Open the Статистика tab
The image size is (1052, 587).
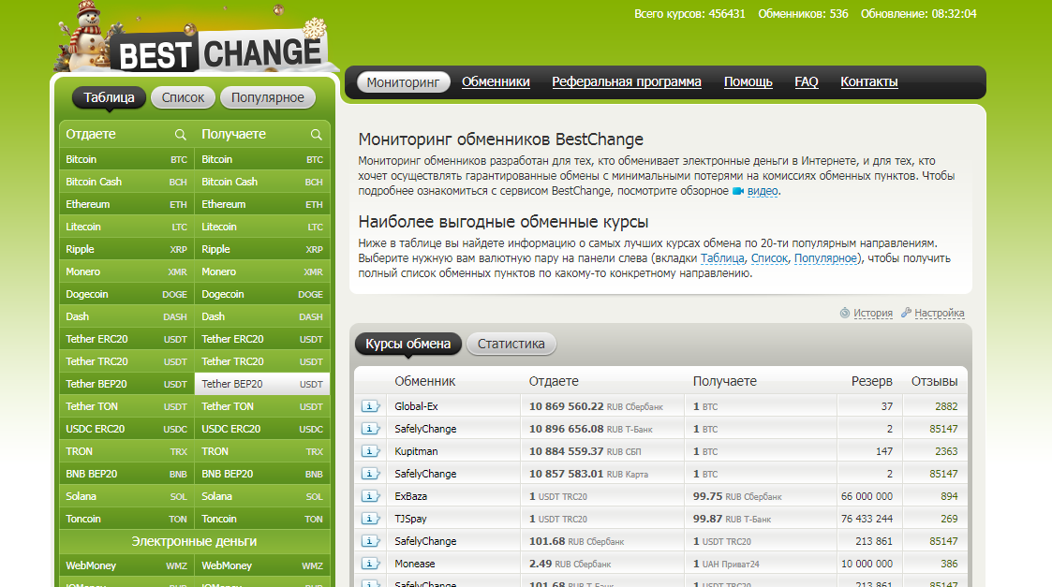[x=511, y=344]
